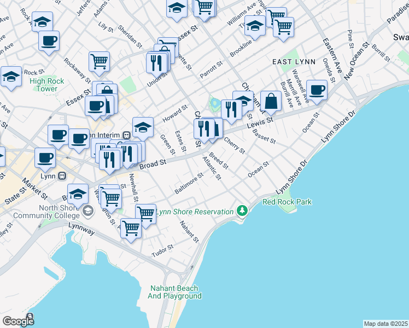Select the coffee marker next to Oneida St

317,90
